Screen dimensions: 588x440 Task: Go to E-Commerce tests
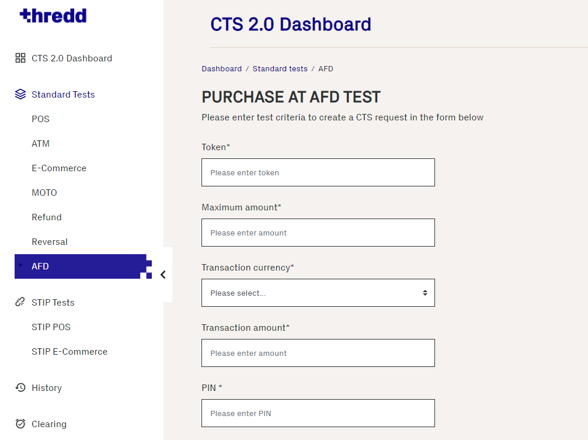[59, 168]
